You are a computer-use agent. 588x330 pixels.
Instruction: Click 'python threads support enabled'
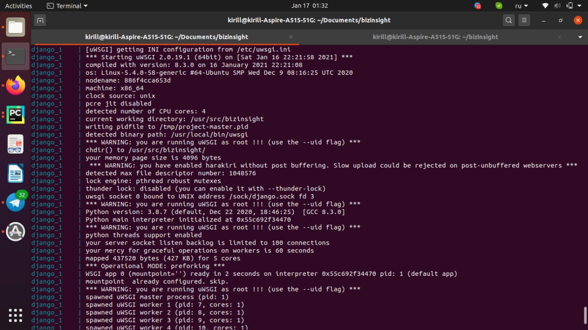(144, 235)
